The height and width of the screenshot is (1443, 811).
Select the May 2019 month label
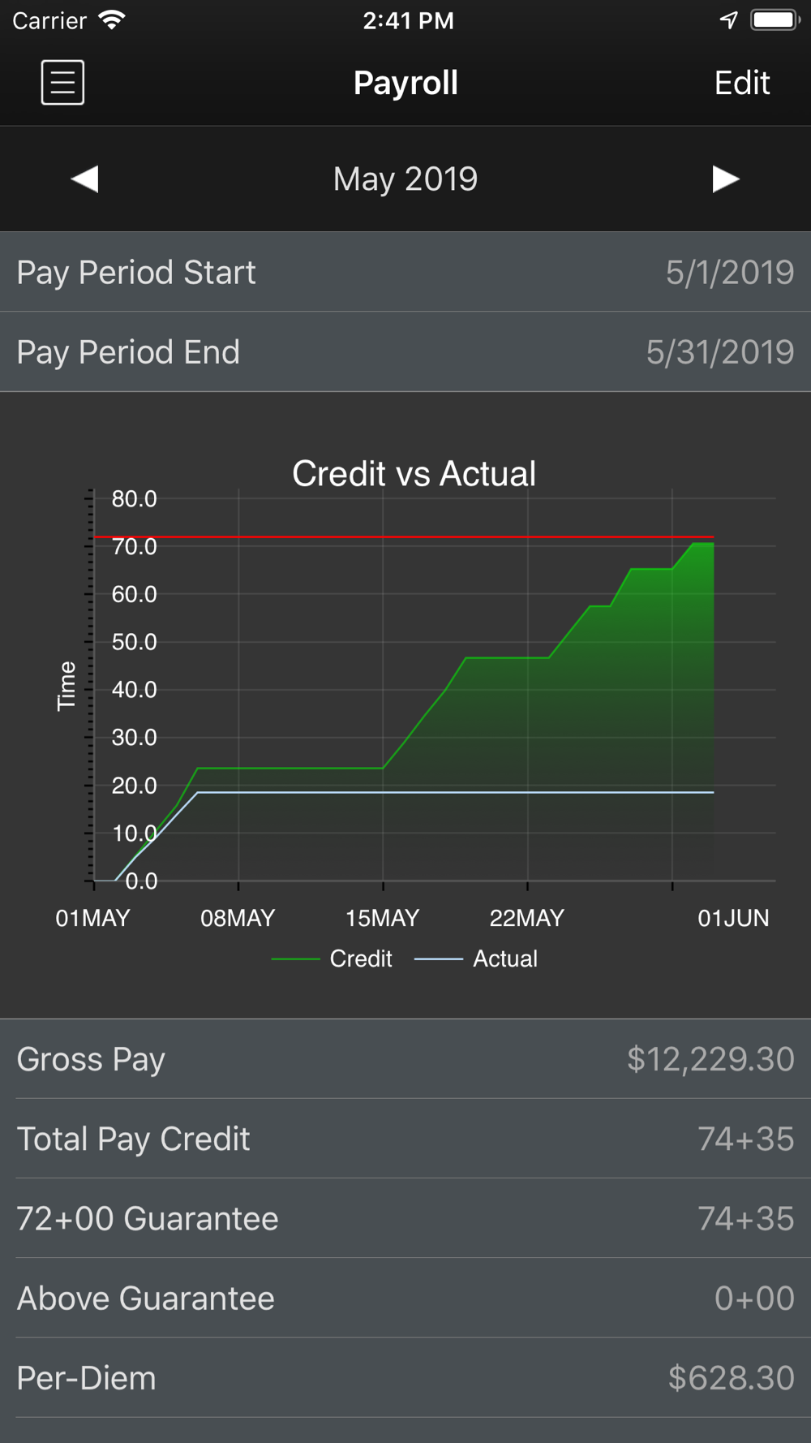[x=405, y=179]
